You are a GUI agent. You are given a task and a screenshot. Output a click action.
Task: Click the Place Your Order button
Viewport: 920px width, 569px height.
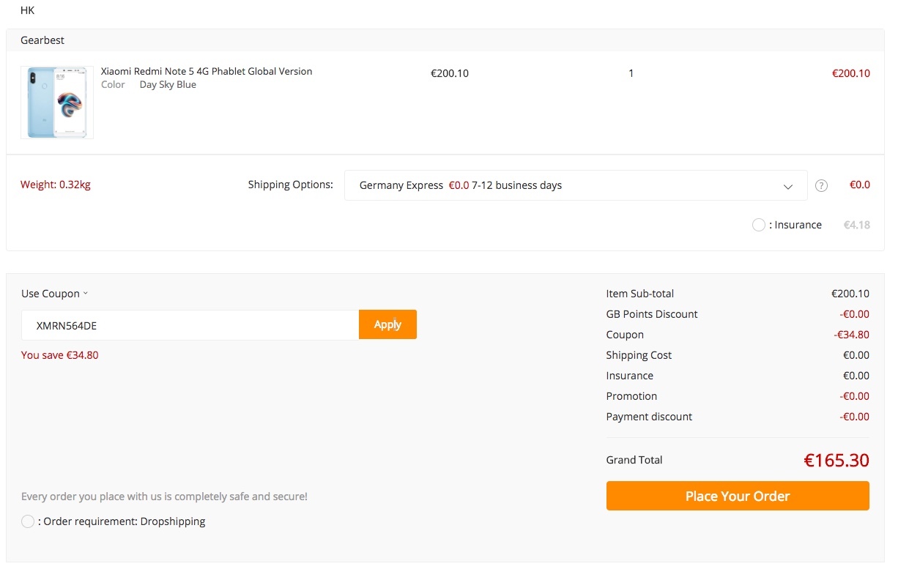738,496
